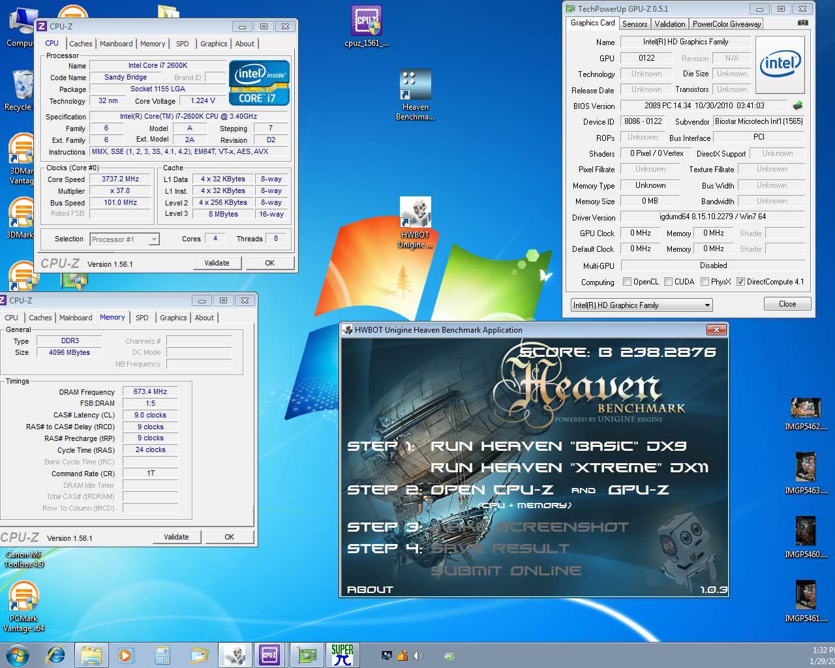This screenshot has height=668, width=835.
Task: Click Validate in top CPU-Z window
Action: 217,263
